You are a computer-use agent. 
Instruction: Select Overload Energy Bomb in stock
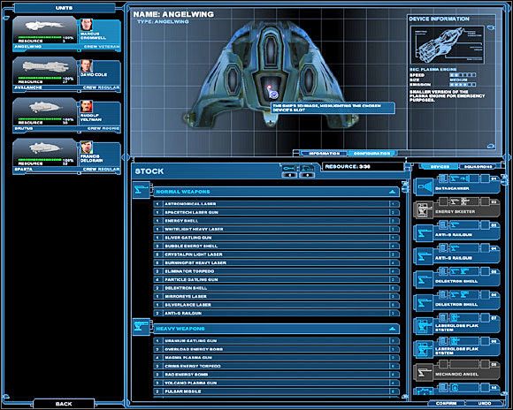pyautogui.click(x=277, y=349)
